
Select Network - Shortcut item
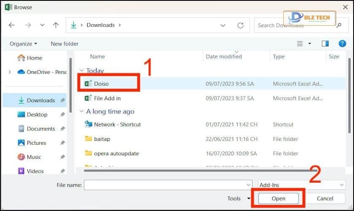click(x=117, y=124)
